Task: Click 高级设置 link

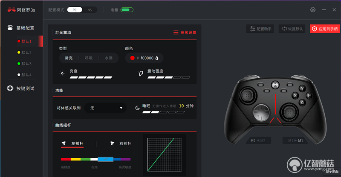Action: (x=188, y=32)
